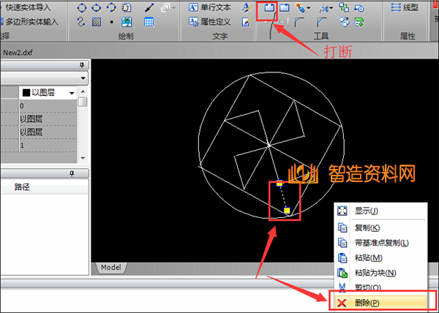Click the properties panel scrollbar down arrow
439x313 pixels.
[x=83, y=158]
